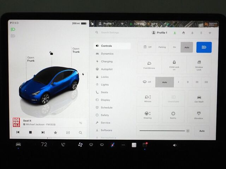Open the Locks menu item

[x=102, y=77]
